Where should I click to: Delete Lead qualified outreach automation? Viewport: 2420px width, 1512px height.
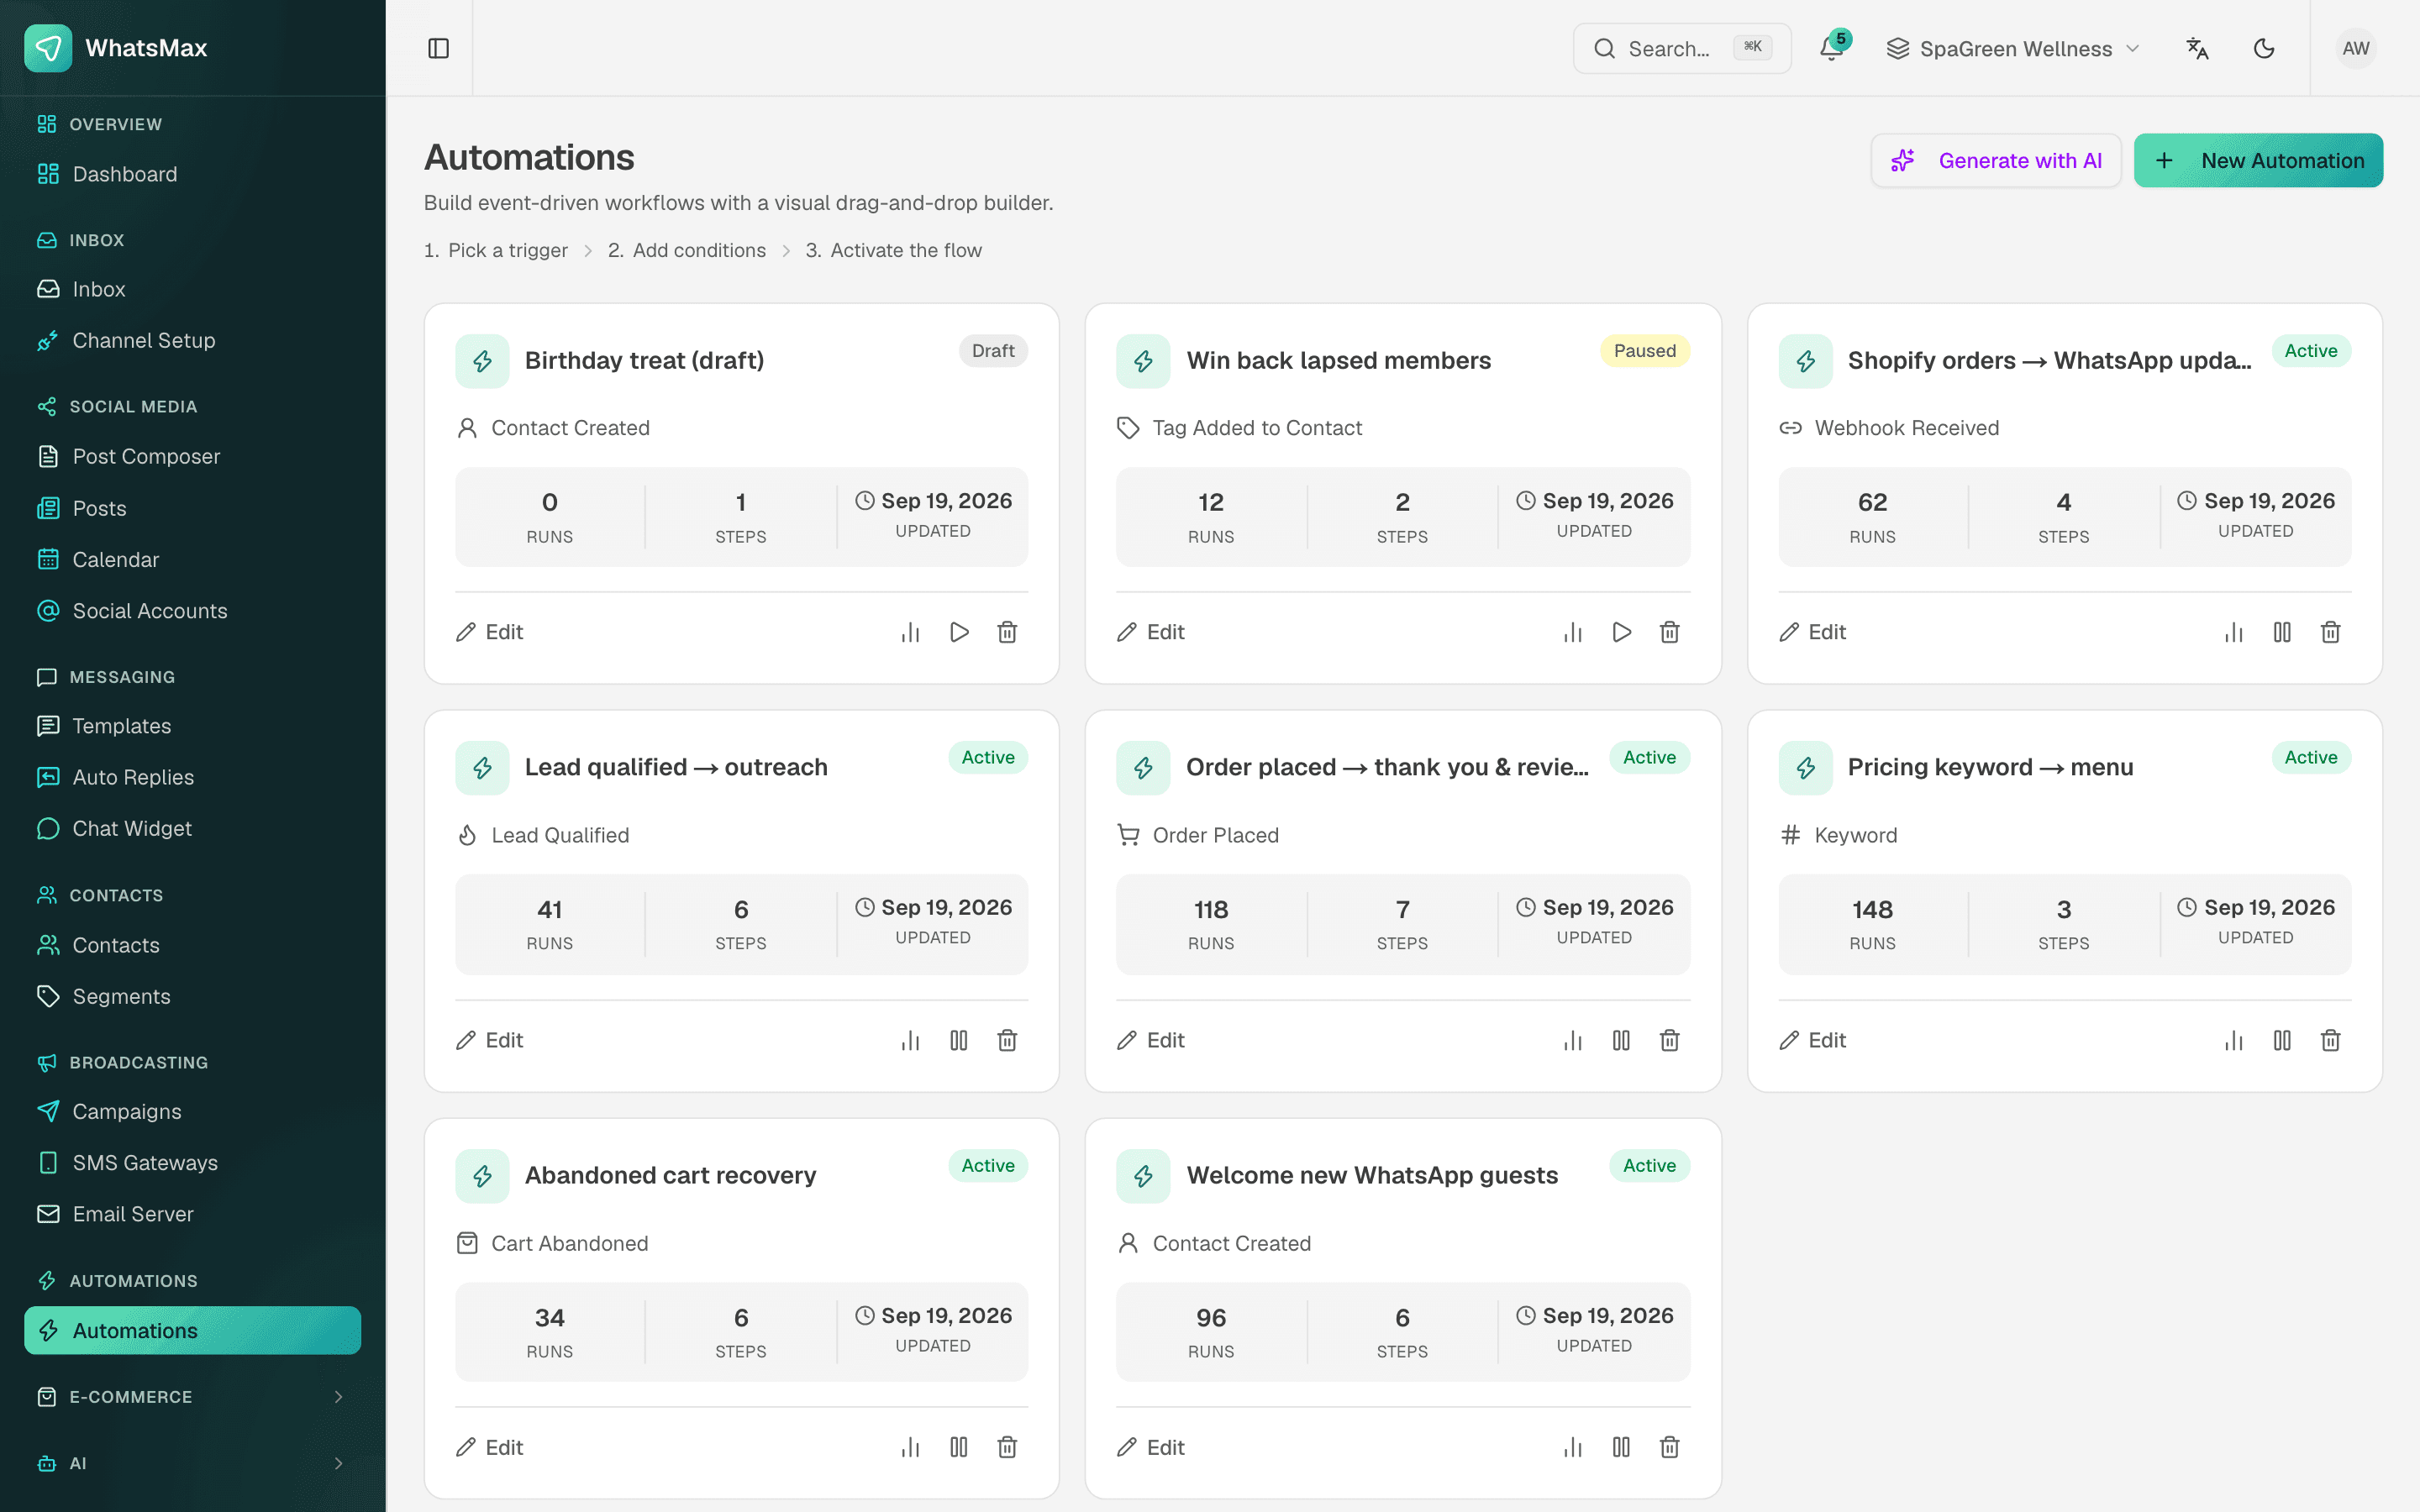tap(1007, 1040)
